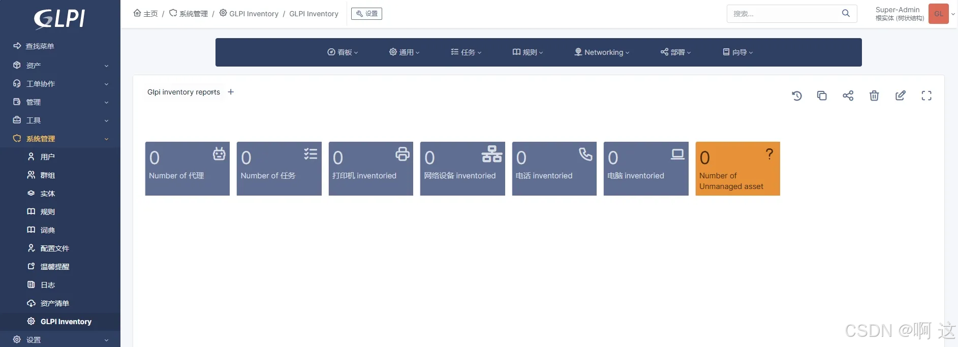
Task: Click the home icon in breadcrumb
Action: click(137, 13)
